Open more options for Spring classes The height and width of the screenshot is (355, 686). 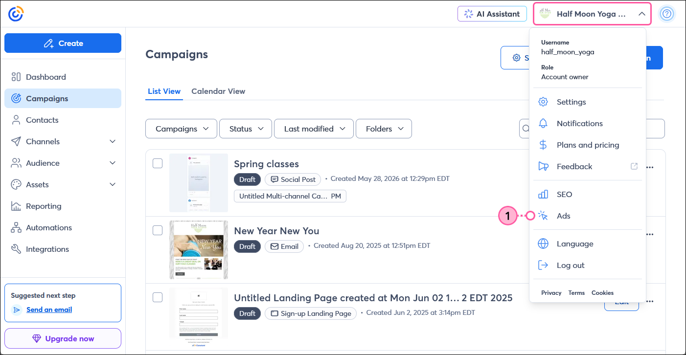point(650,167)
